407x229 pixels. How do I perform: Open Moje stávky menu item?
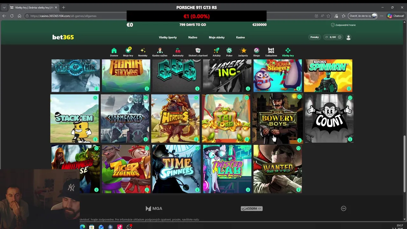point(217,37)
